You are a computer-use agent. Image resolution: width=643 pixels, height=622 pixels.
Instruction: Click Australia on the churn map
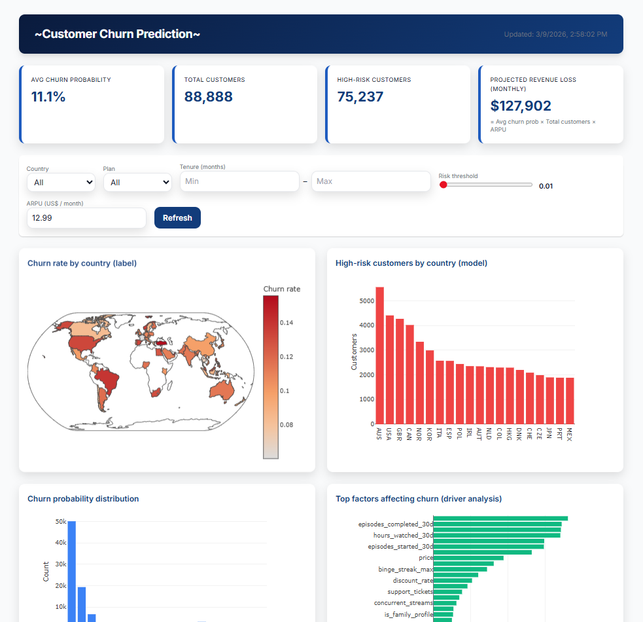[222, 390]
